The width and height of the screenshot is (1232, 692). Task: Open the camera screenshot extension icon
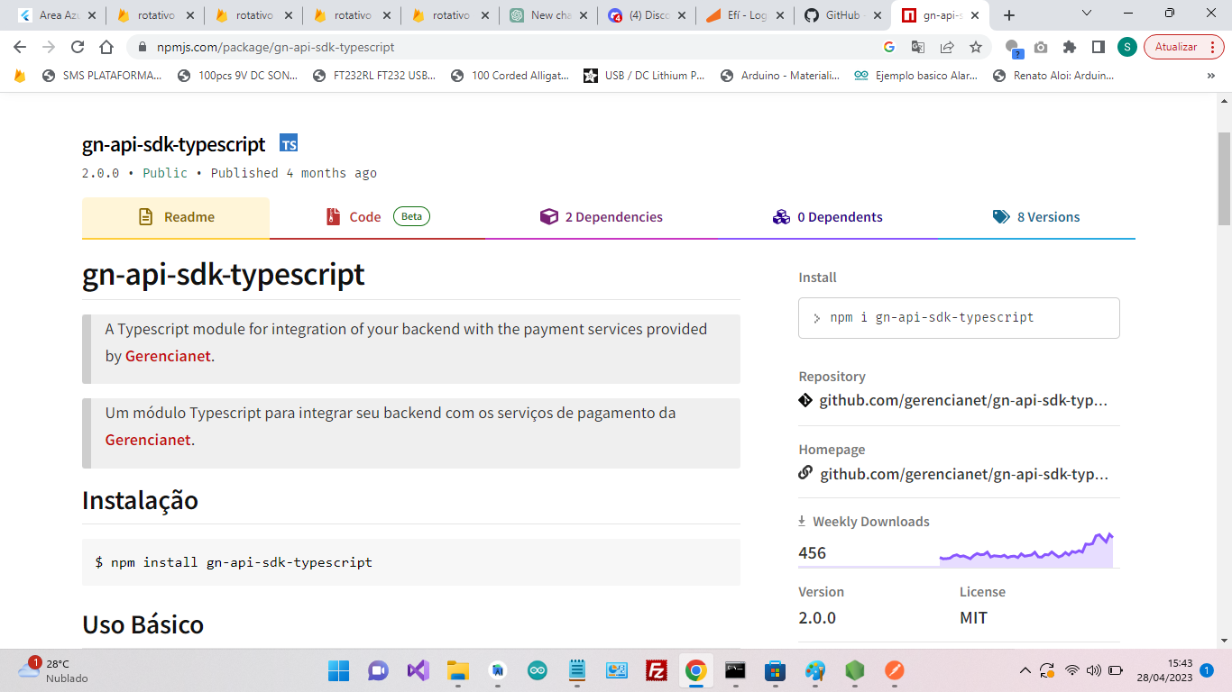pyautogui.click(x=1041, y=47)
